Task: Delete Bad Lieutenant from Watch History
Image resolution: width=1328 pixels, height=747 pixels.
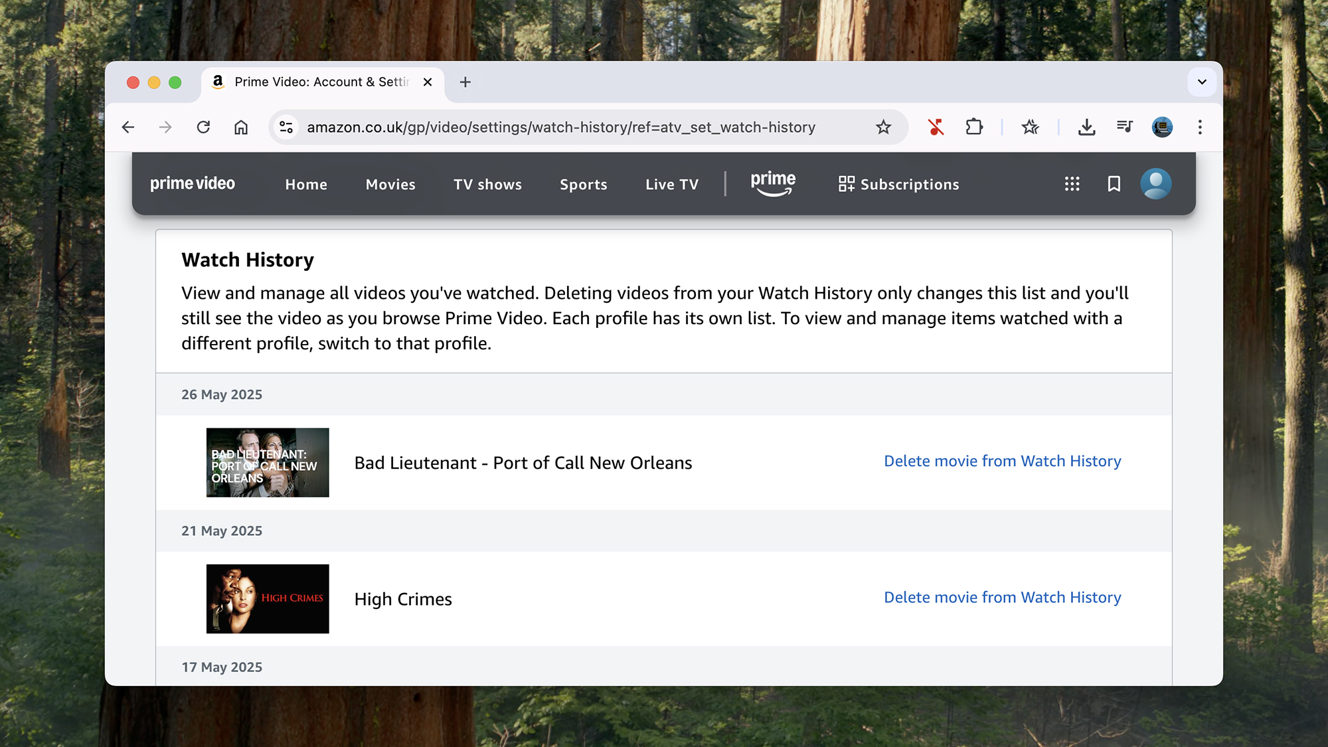Action: click(x=1002, y=461)
